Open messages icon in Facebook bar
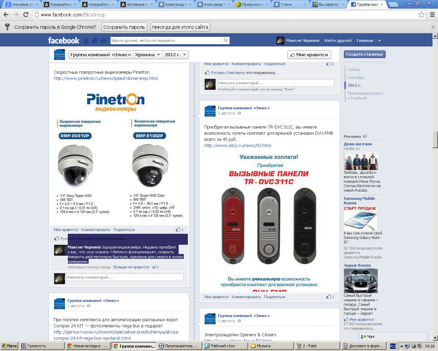The height and width of the screenshot is (351, 438). (x=95, y=41)
